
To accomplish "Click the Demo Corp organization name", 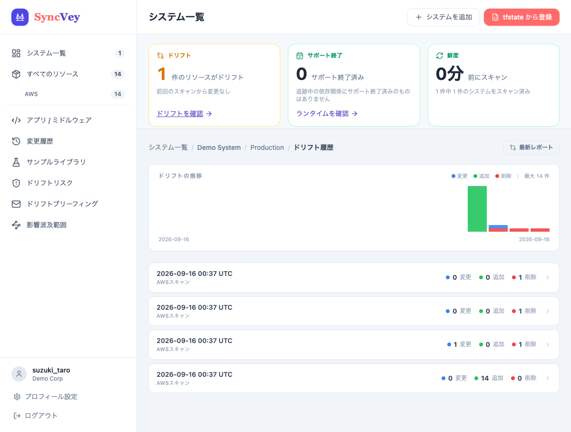I will (x=48, y=379).
